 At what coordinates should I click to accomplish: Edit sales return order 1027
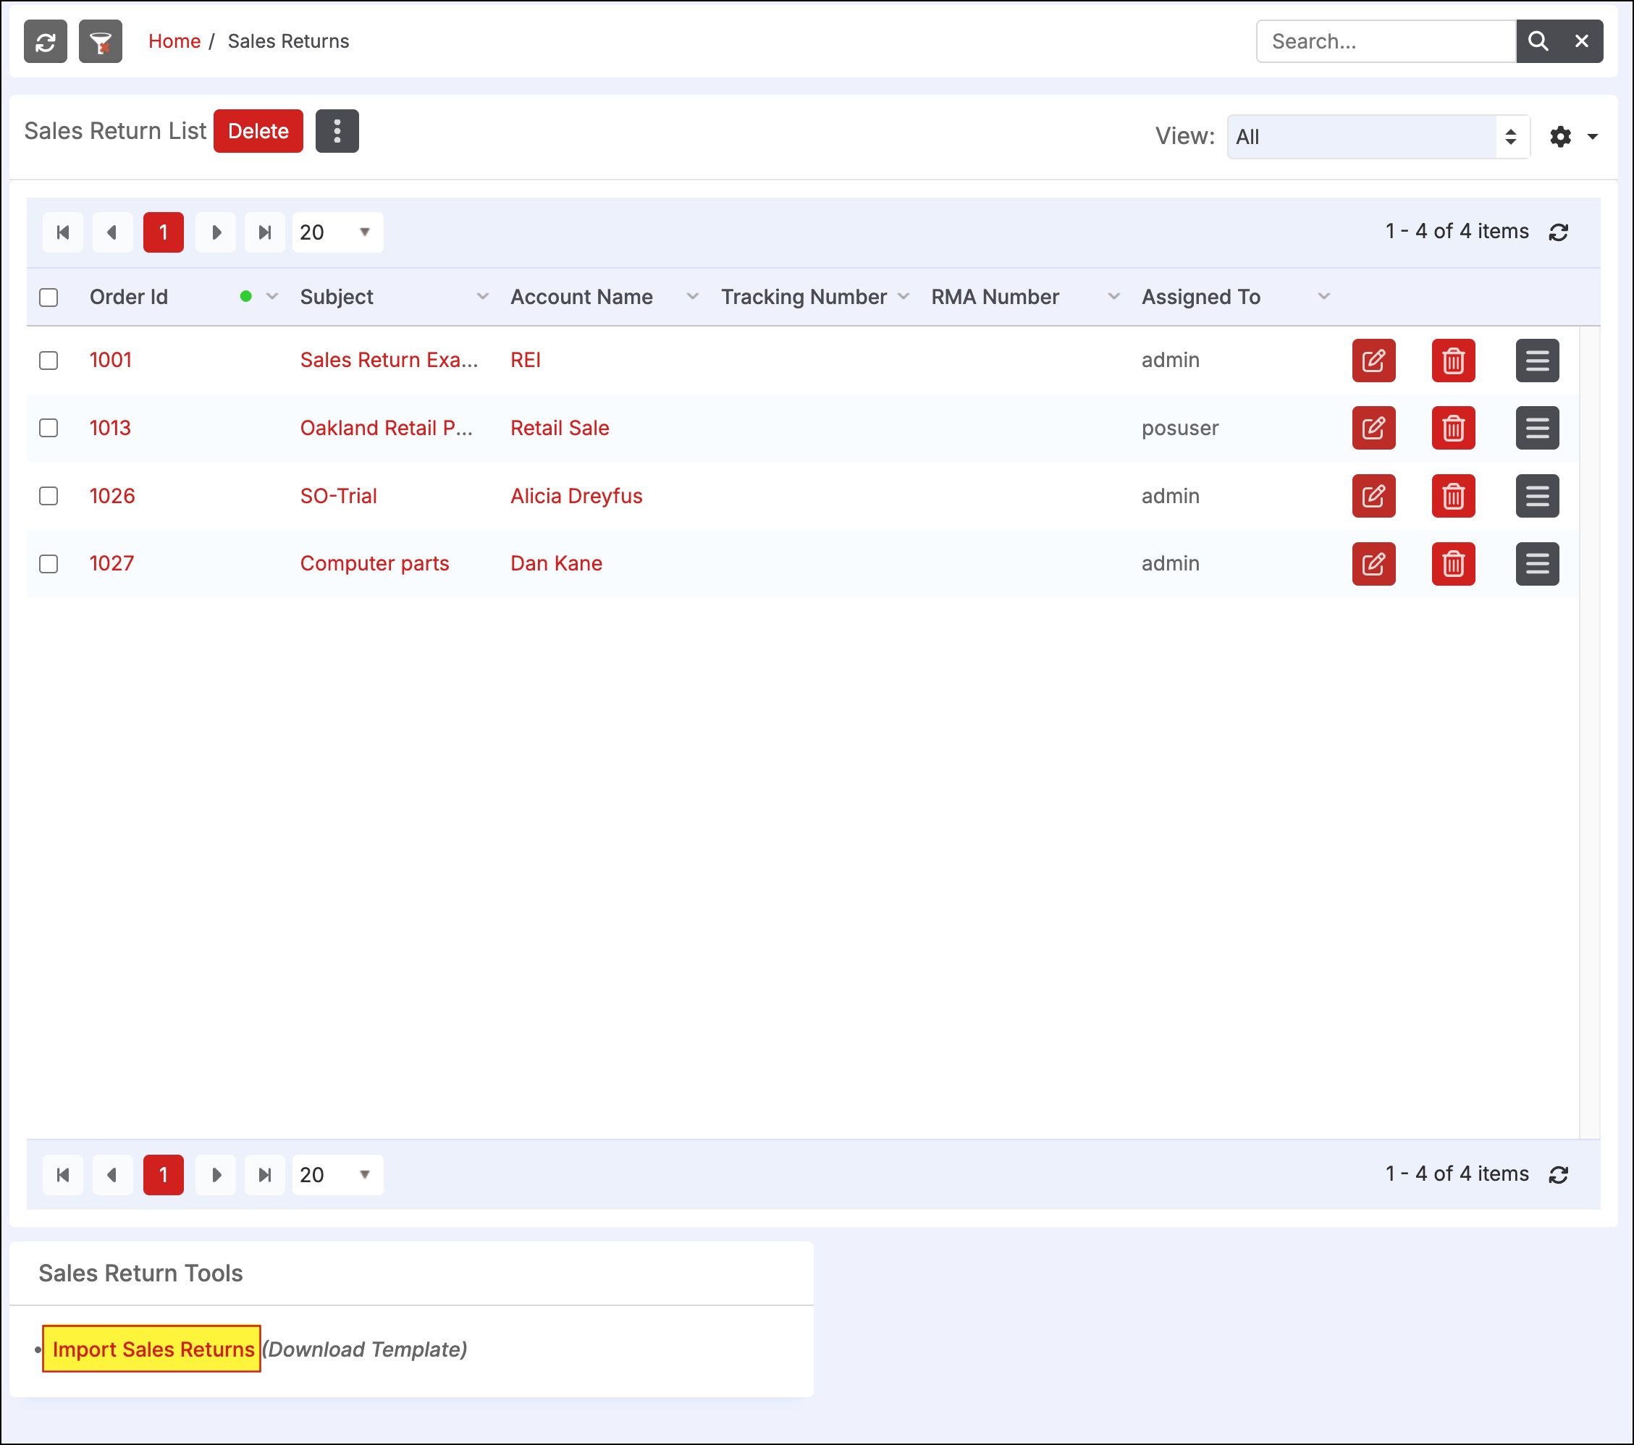(x=1374, y=564)
